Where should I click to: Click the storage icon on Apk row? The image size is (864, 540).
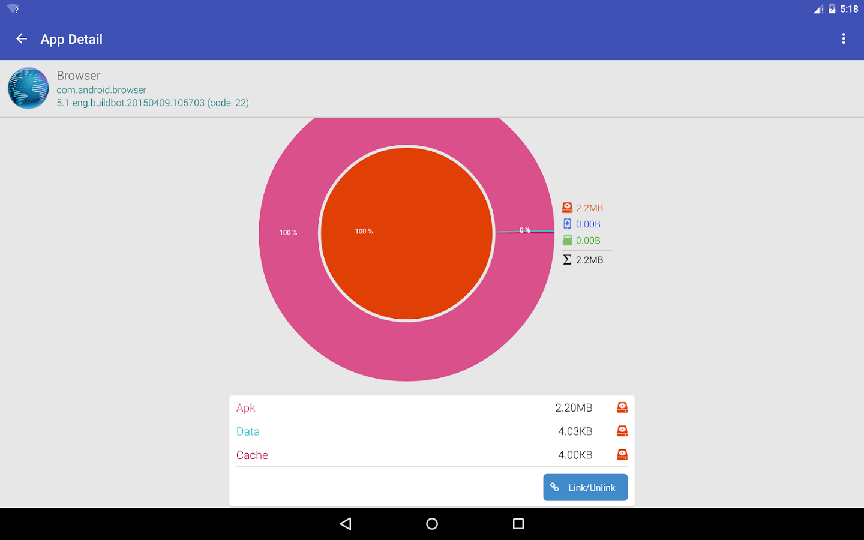click(622, 407)
